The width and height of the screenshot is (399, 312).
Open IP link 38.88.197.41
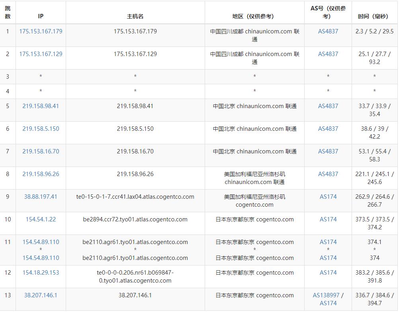(41, 196)
